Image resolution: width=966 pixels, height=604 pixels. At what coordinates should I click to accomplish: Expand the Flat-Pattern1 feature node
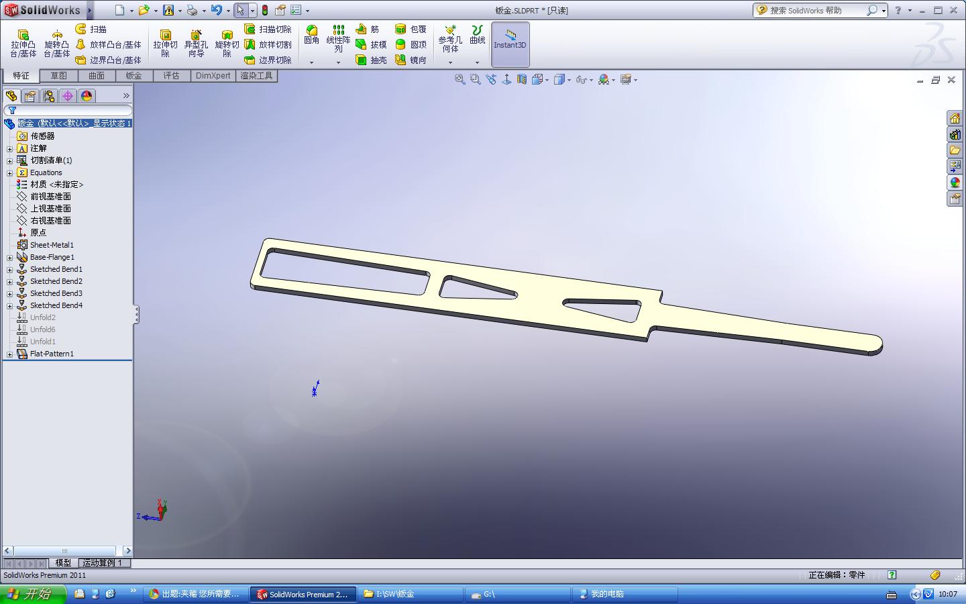tap(9, 354)
